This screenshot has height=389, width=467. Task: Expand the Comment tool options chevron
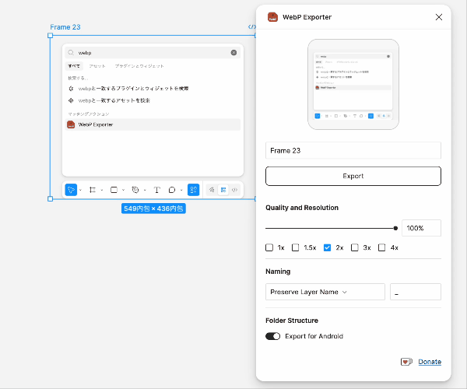[x=181, y=190]
